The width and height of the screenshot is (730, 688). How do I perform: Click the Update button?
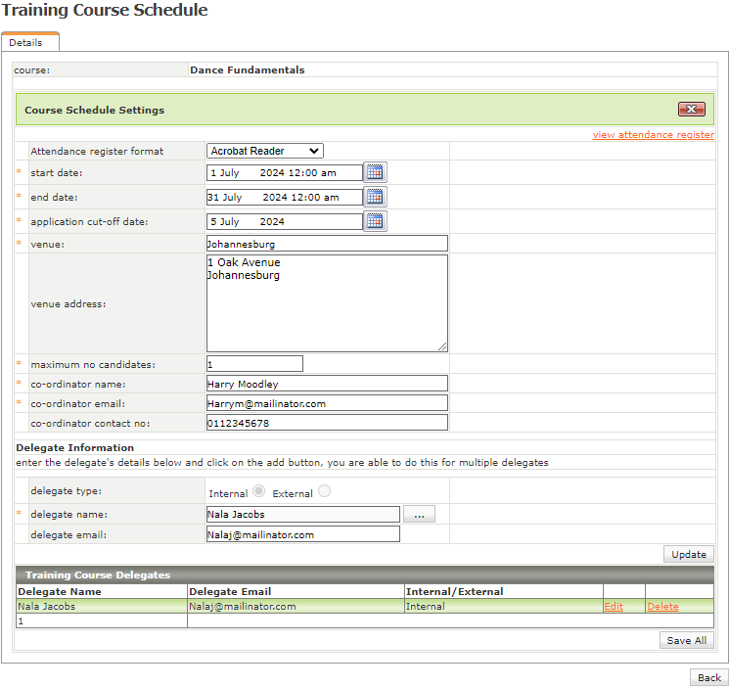688,554
